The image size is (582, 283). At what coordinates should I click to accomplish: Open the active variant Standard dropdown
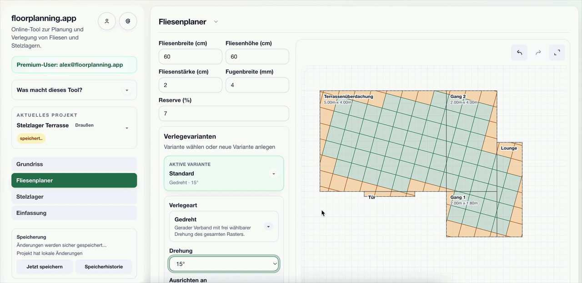[273, 174]
